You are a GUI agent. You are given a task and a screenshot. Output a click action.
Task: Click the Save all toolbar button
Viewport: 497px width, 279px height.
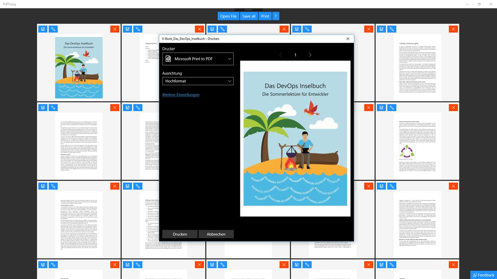249,16
